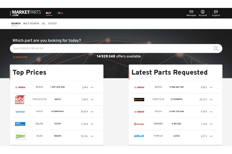This screenshot has width=232, height=154.
Task: Click the PURFLUX brand name text
Action: pyautogui.click(x=158, y=136)
